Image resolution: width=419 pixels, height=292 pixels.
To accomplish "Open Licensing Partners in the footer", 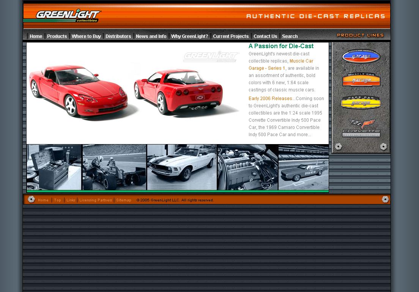I will (96, 200).
